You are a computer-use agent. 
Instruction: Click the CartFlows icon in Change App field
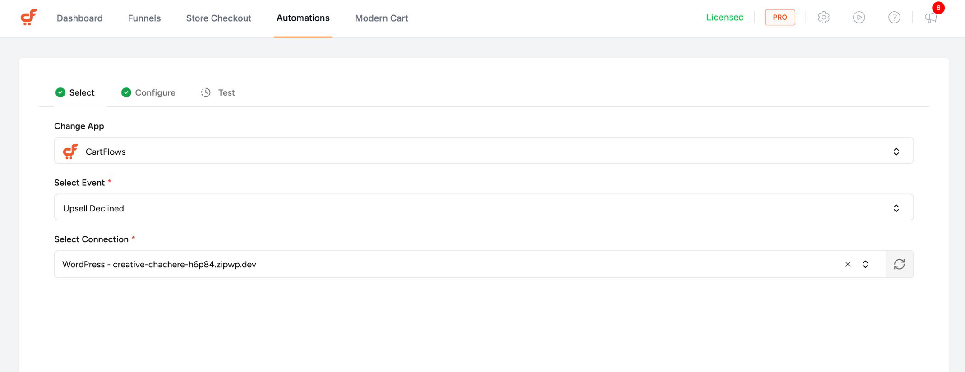[70, 152]
